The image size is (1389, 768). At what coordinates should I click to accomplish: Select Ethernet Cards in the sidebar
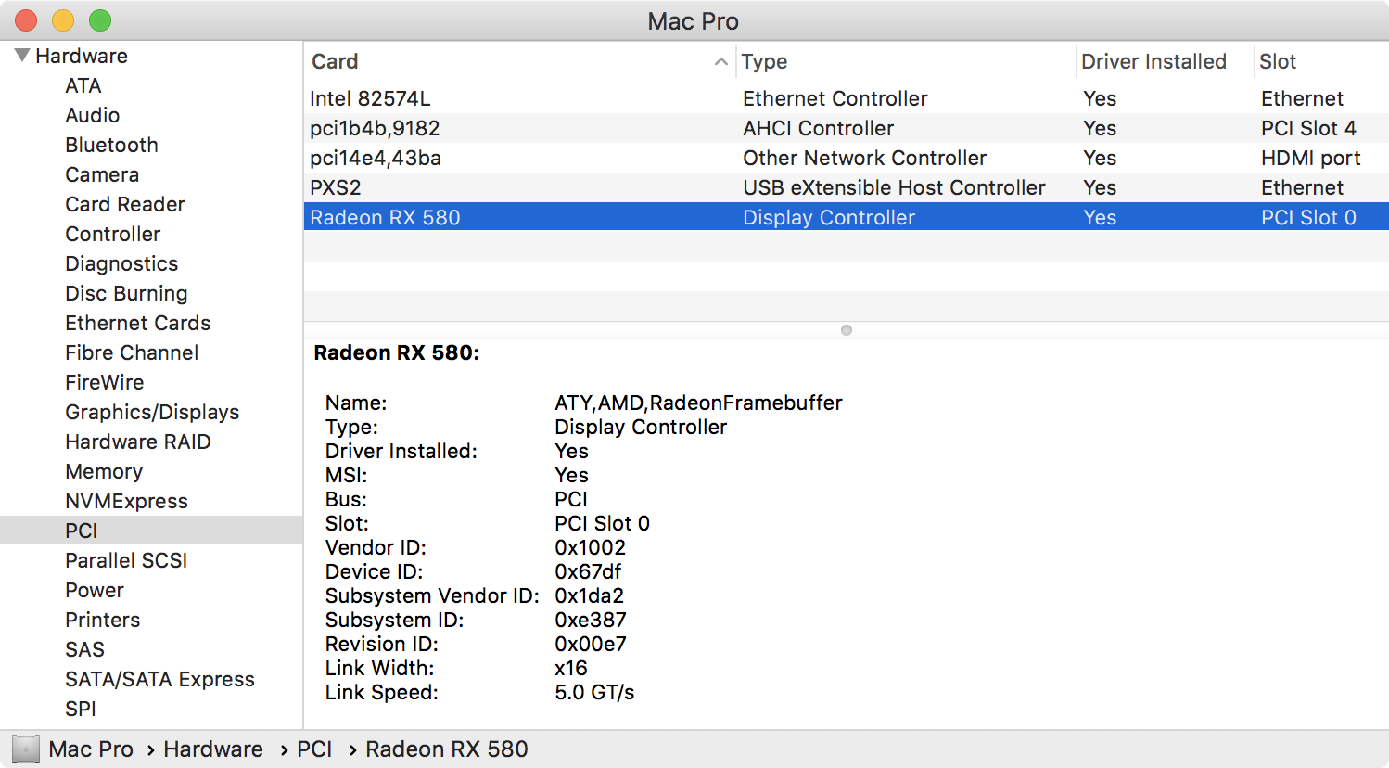point(137,323)
